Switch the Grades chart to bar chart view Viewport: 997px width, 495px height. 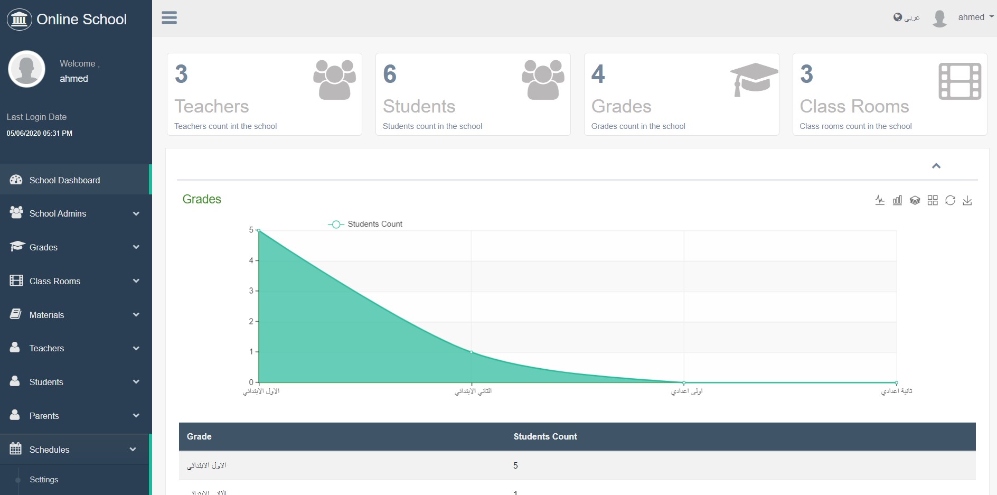pyautogui.click(x=898, y=200)
